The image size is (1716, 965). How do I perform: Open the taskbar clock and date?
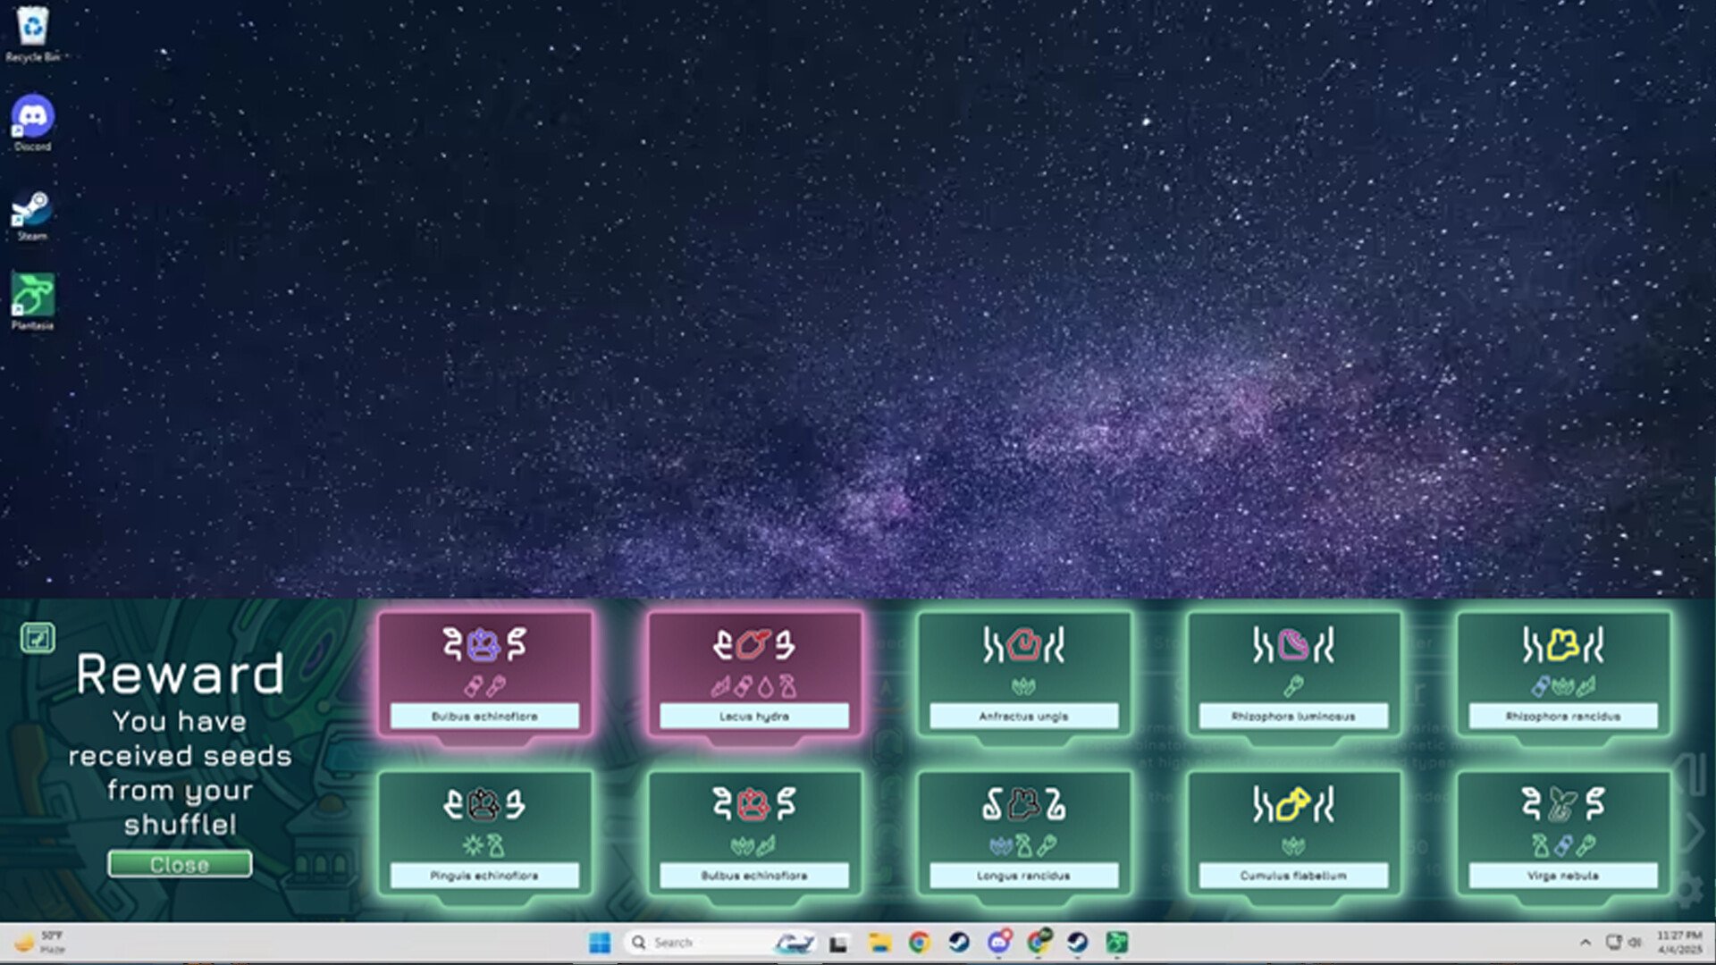(x=1678, y=943)
